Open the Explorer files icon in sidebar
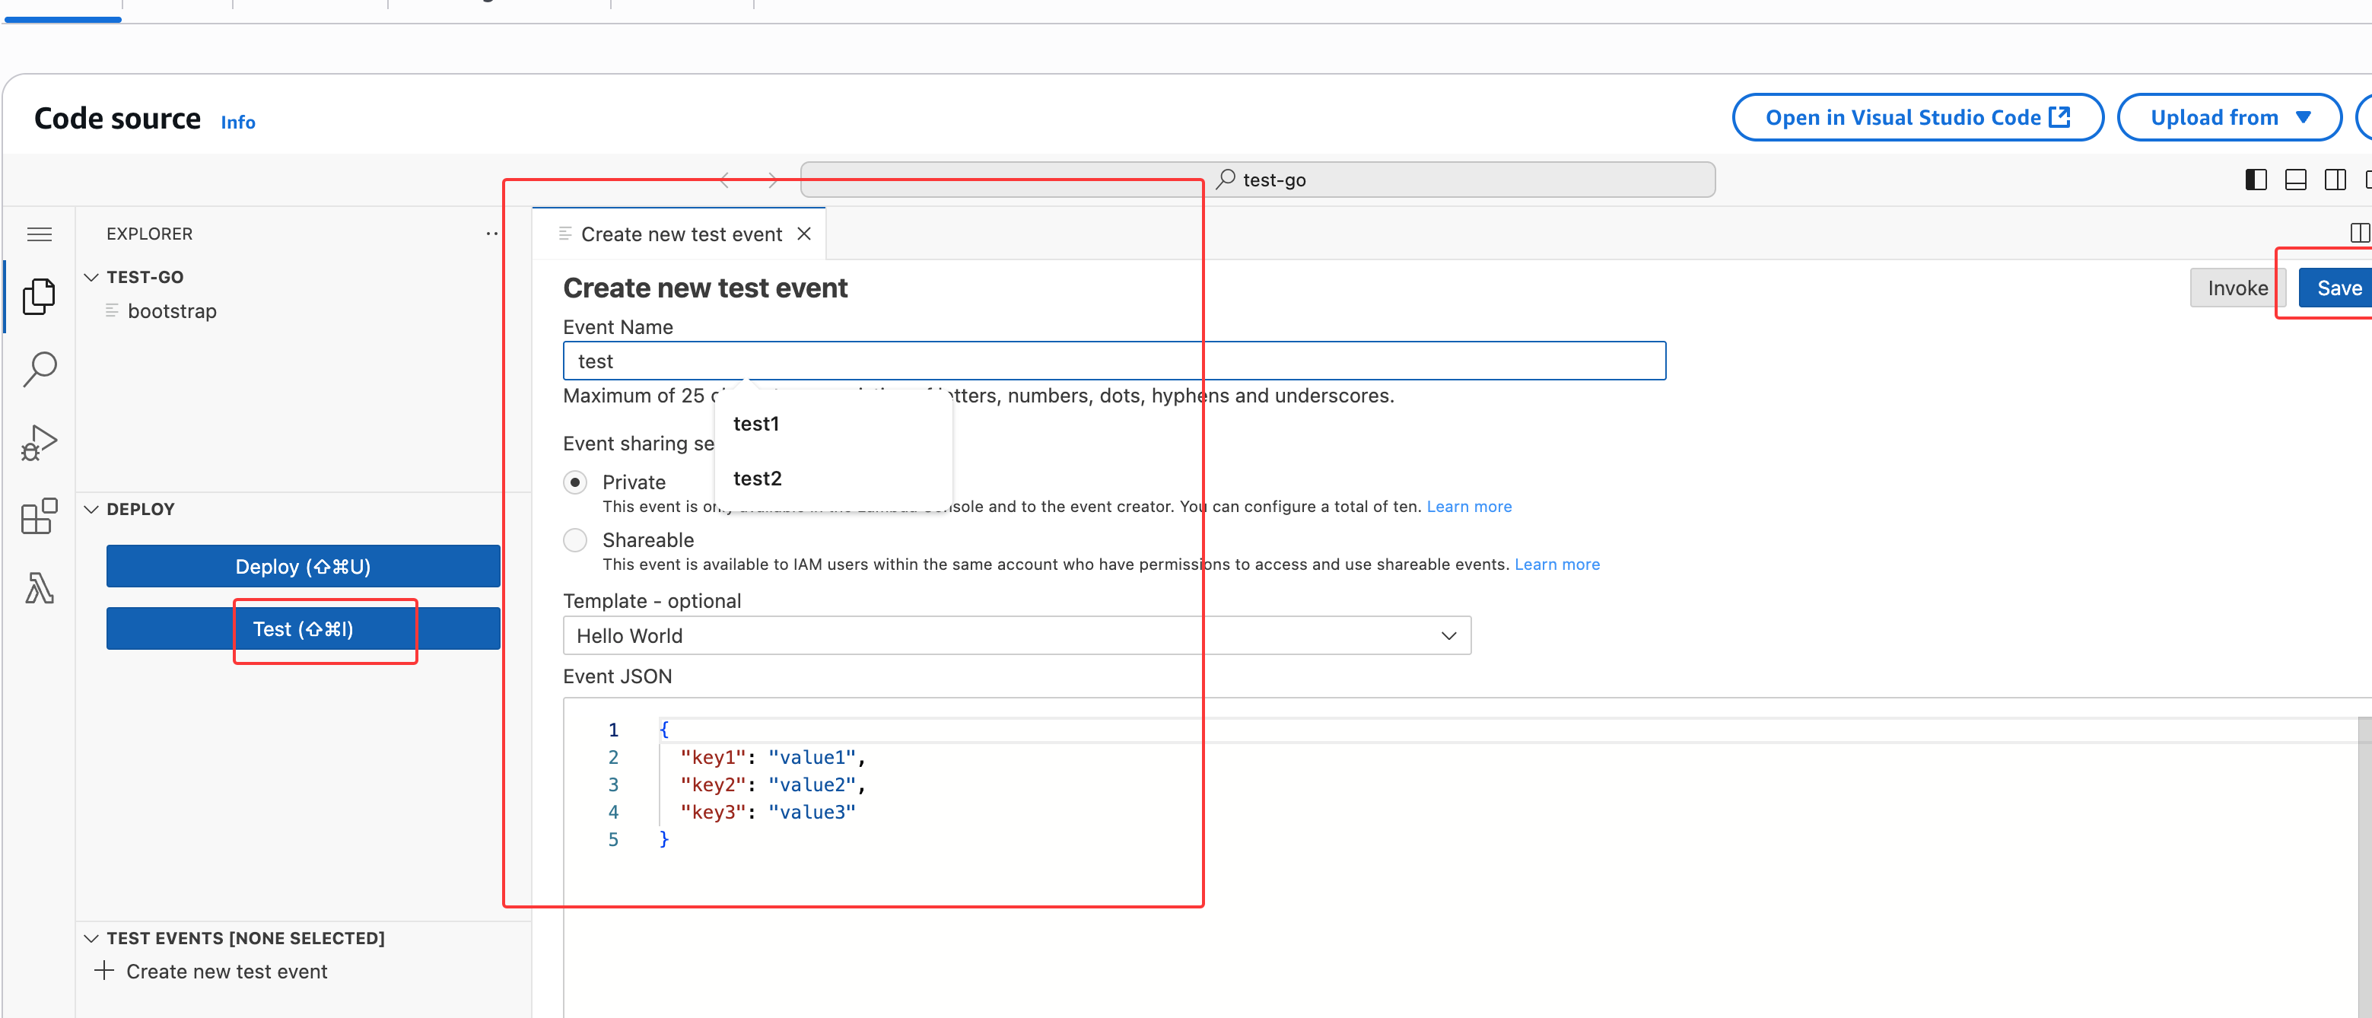This screenshot has width=2372, height=1018. pos(39,297)
